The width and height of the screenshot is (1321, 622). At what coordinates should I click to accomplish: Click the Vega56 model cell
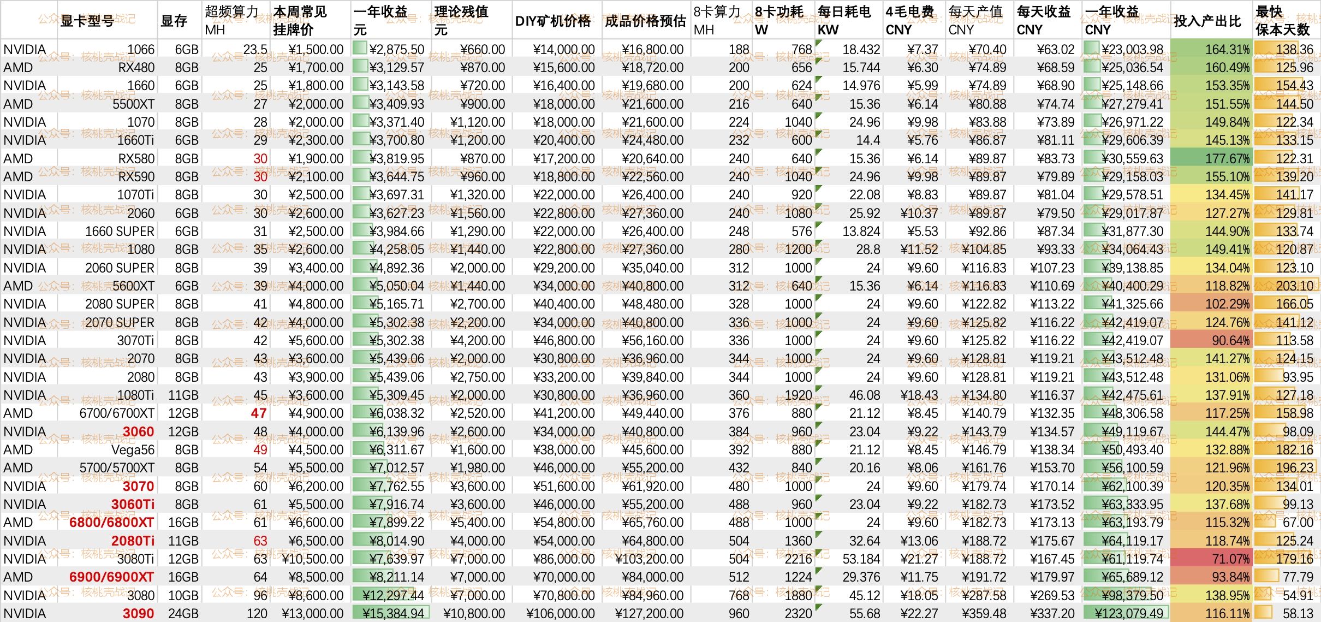pyautogui.click(x=133, y=449)
